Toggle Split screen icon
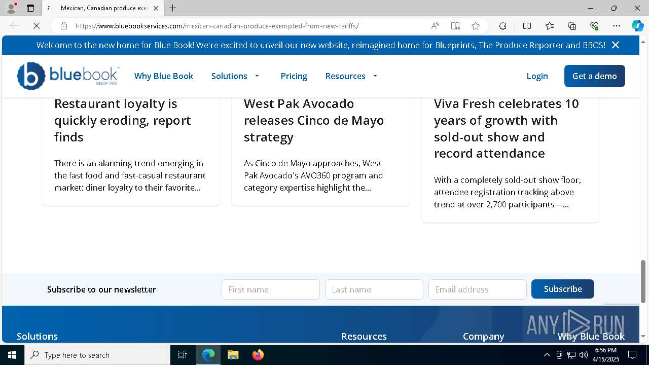The height and width of the screenshot is (365, 649). click(x=527, y=26)
